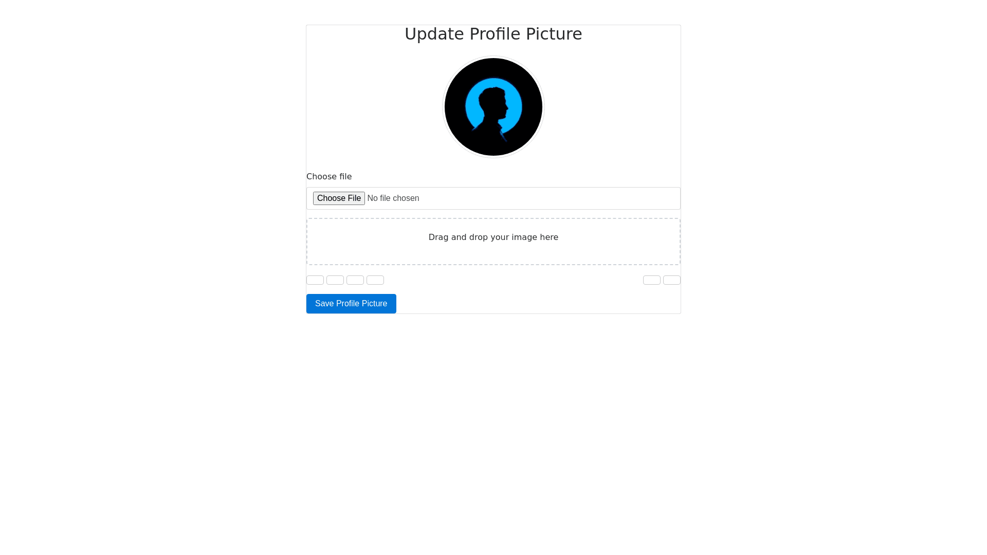Screen dimensions: 987x555
Task: Select the first blank button on the left
Action: pyautogui.click(x=315, y=280)
